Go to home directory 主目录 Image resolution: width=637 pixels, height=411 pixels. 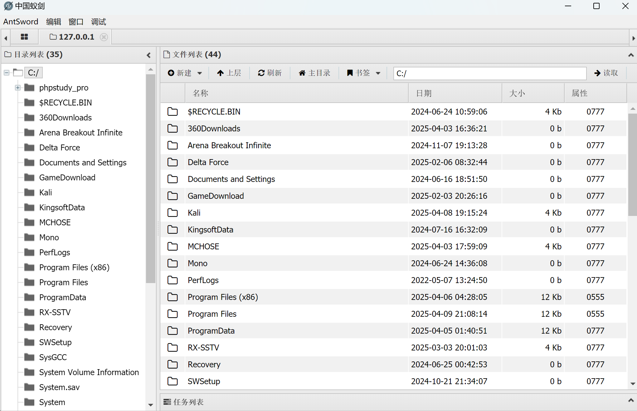(x=314, y=73)
